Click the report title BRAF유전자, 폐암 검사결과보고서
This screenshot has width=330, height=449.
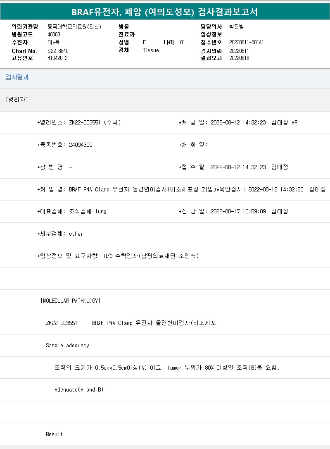click(165, 12)
